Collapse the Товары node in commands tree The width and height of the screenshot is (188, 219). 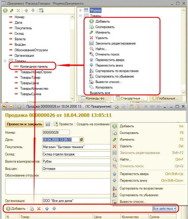pyautogui.click(x=80, y=16)
